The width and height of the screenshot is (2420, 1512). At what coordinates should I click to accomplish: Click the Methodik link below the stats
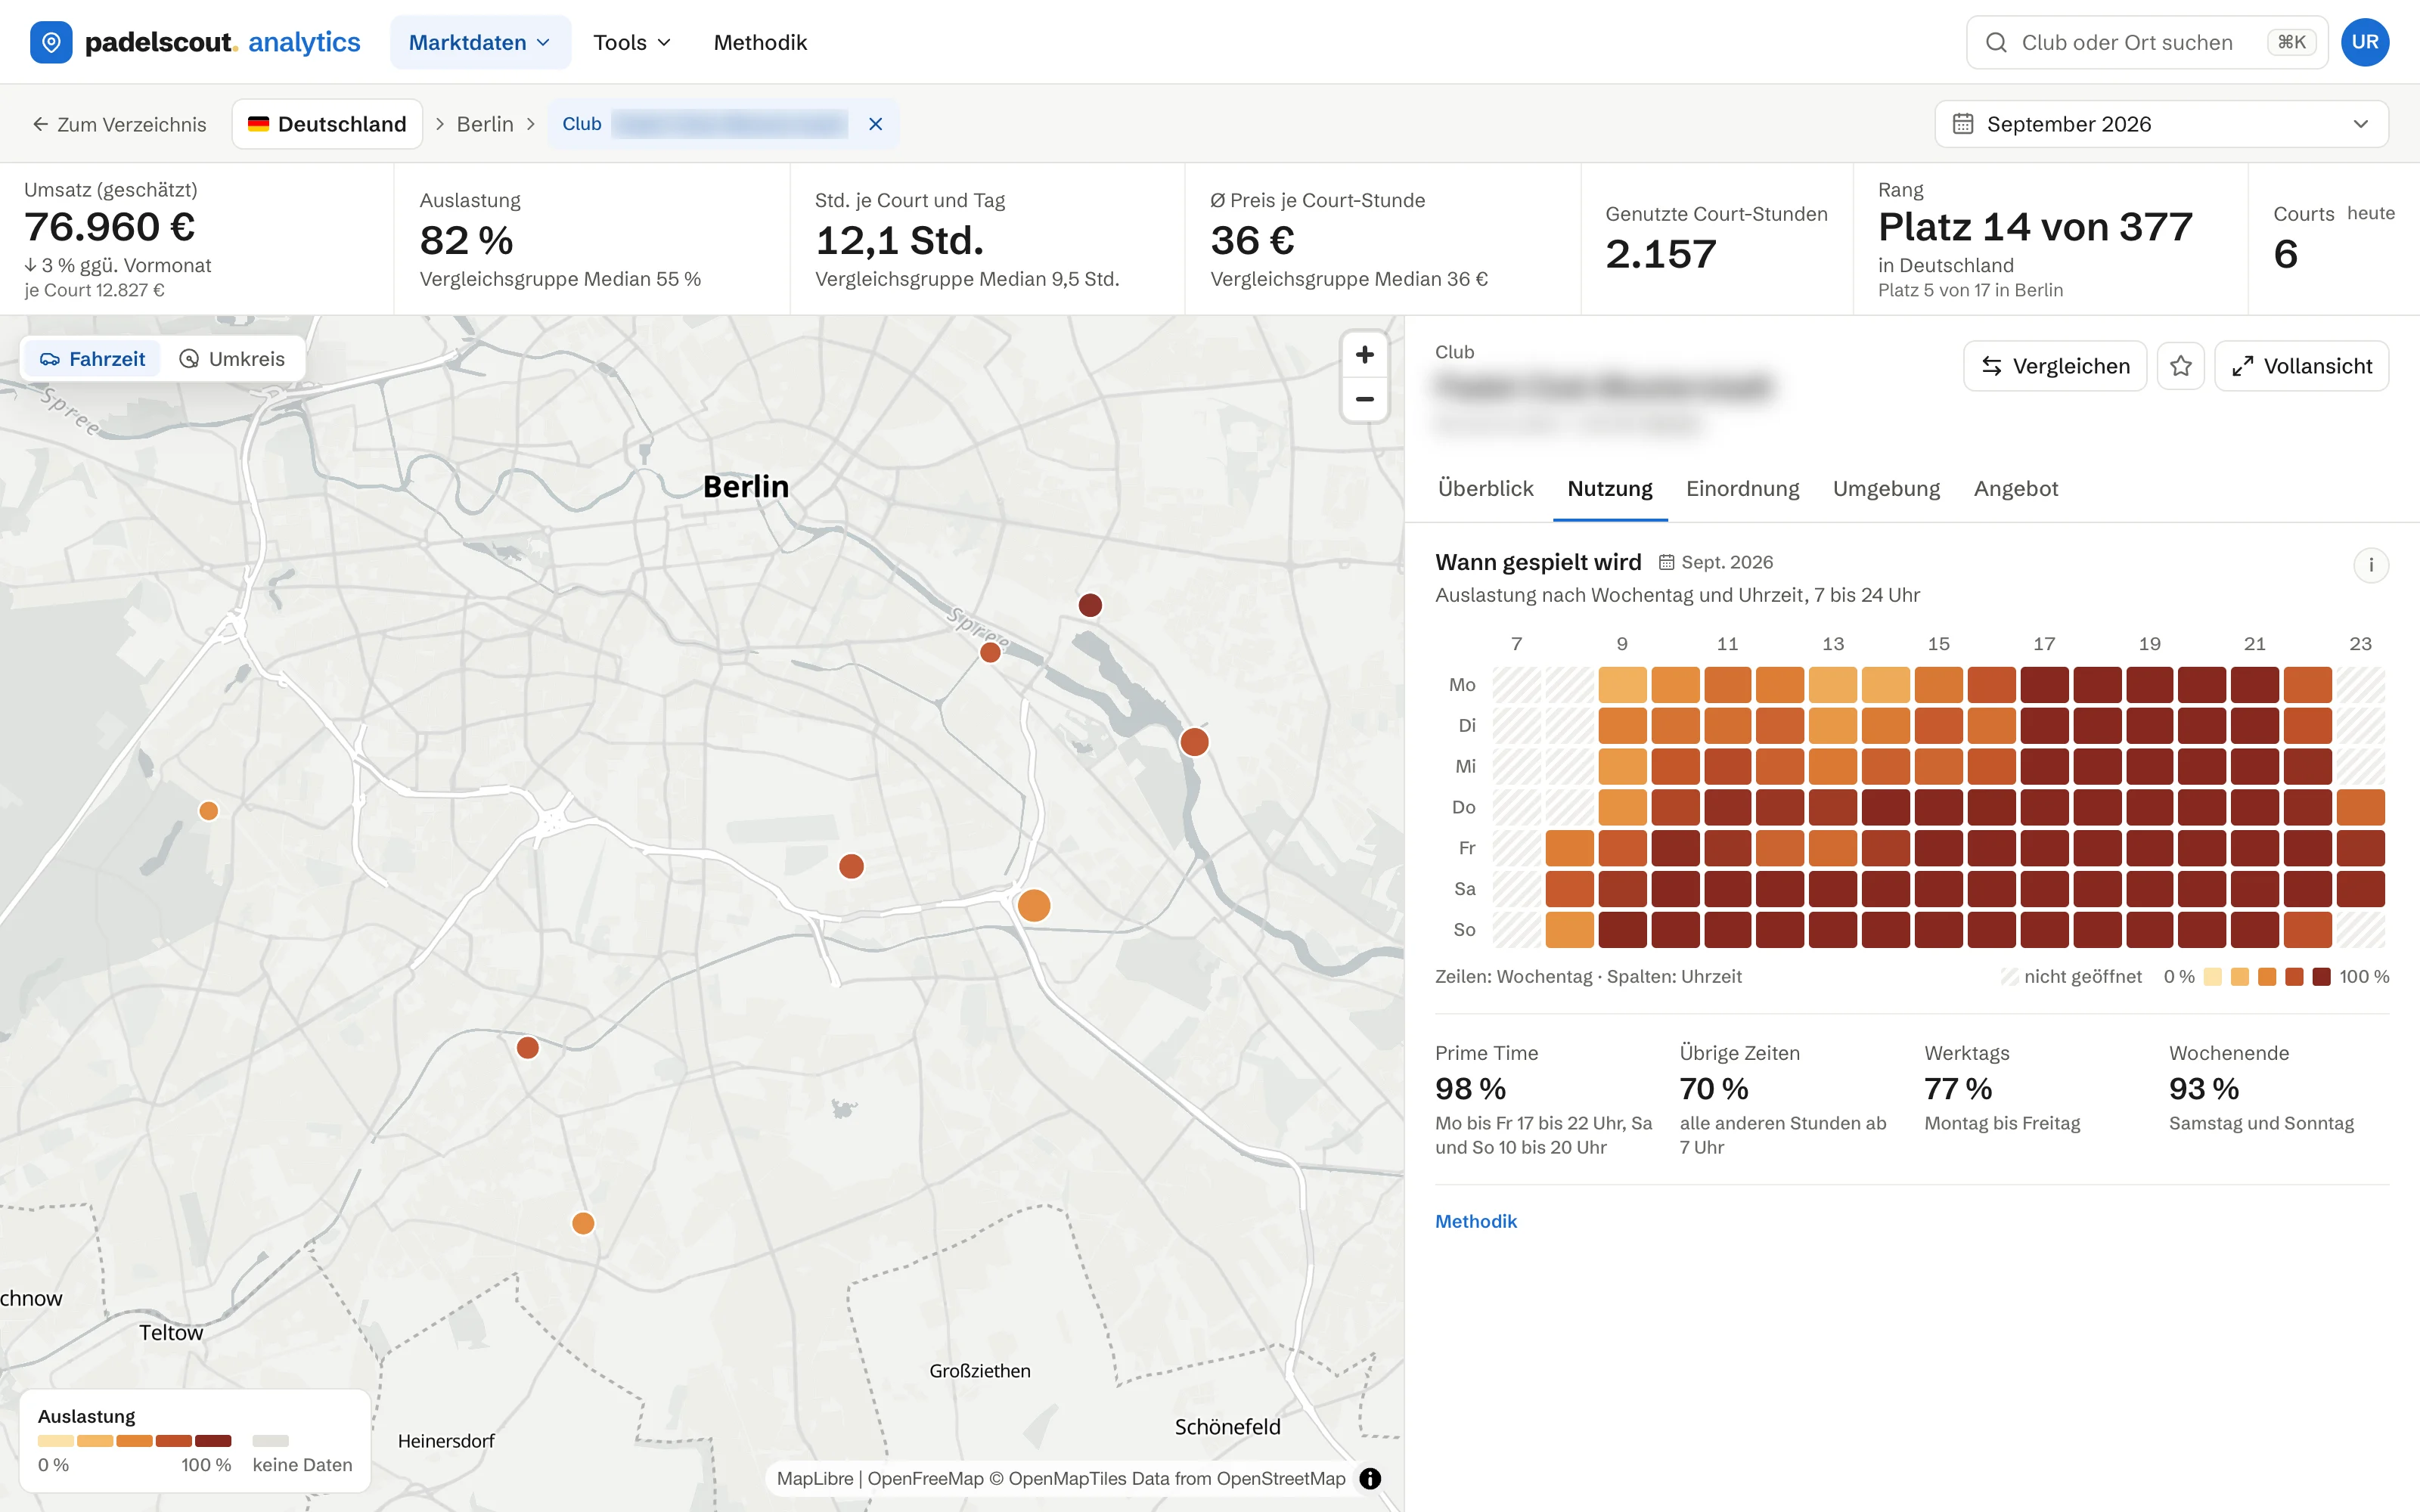pos(1476,1221)
